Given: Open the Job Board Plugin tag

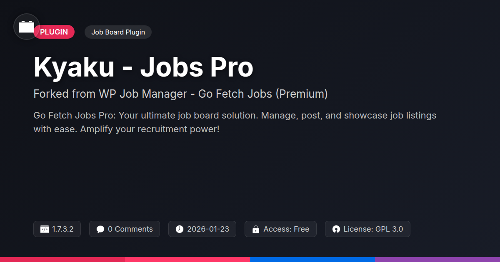Looking at the screenshot, I should pyautogui.click(x=118, y=32).
